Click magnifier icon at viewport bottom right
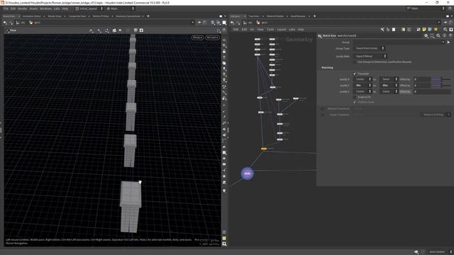Screen dimensions: 454x255 click(224, 244)
